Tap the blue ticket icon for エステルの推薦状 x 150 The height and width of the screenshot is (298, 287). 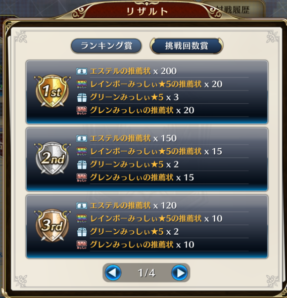[82, 138]
